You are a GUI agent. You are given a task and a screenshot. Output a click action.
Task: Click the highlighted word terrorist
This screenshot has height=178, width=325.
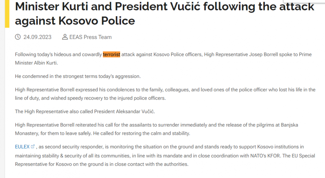coord(111,55)
